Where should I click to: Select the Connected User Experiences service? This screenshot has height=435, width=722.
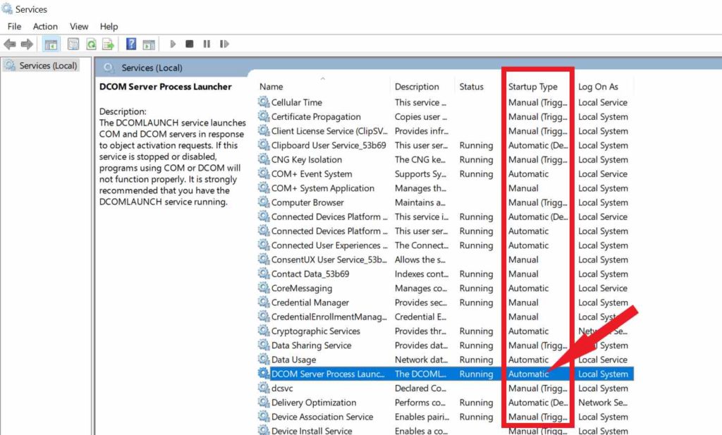pyautogui.click(x=446, y=245)
